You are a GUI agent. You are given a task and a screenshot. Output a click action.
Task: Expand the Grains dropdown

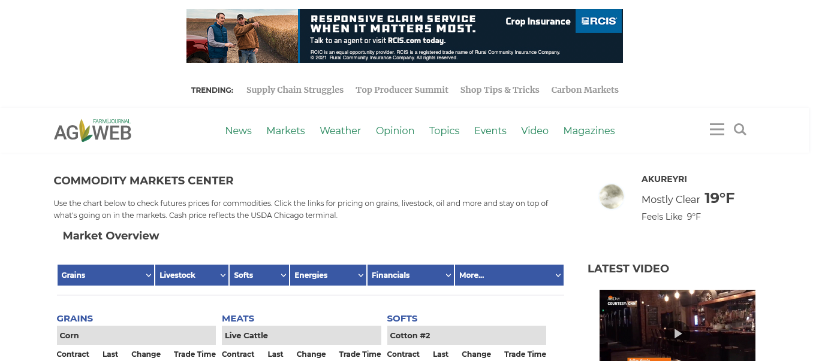[106, 275]
